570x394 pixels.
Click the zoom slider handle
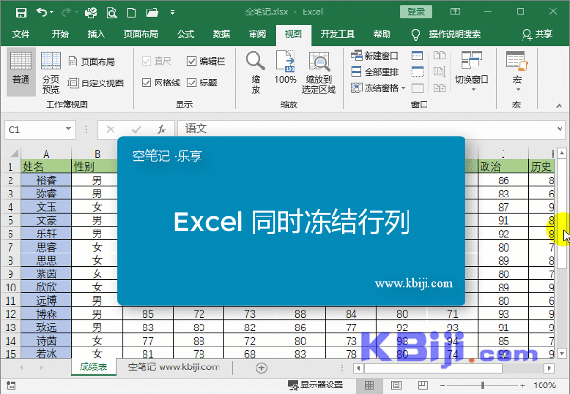(483, 385)
